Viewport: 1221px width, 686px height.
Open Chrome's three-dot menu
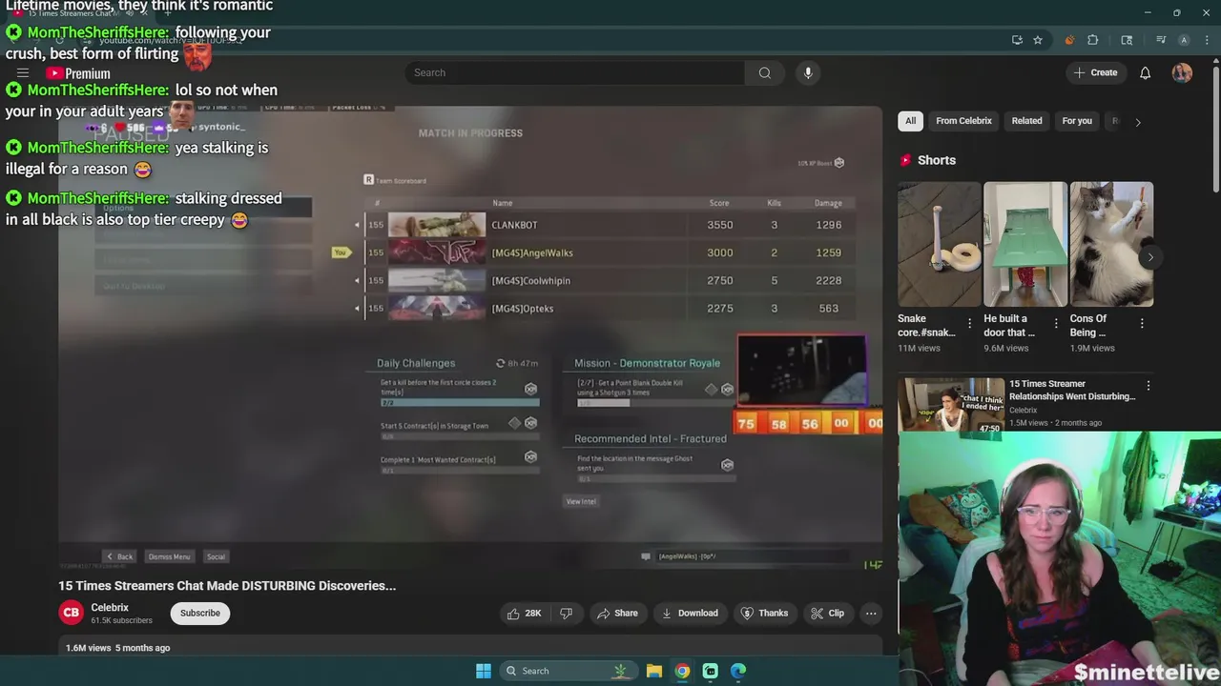point(1206,40)
